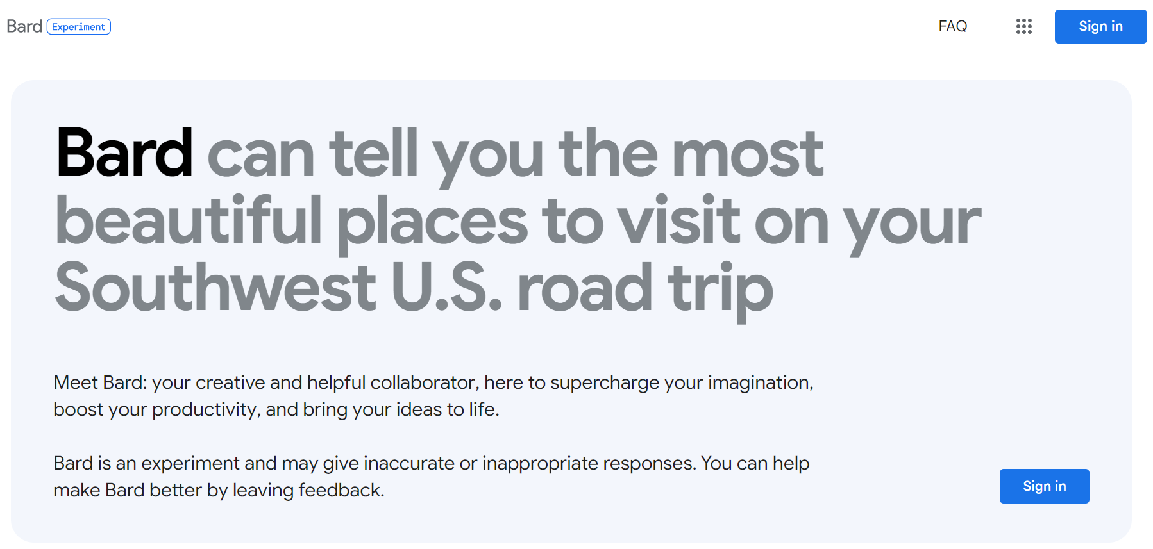Click 'bring your ideas to life' text
Viewport: 1153px width, 549px height.
click(400, 409)
